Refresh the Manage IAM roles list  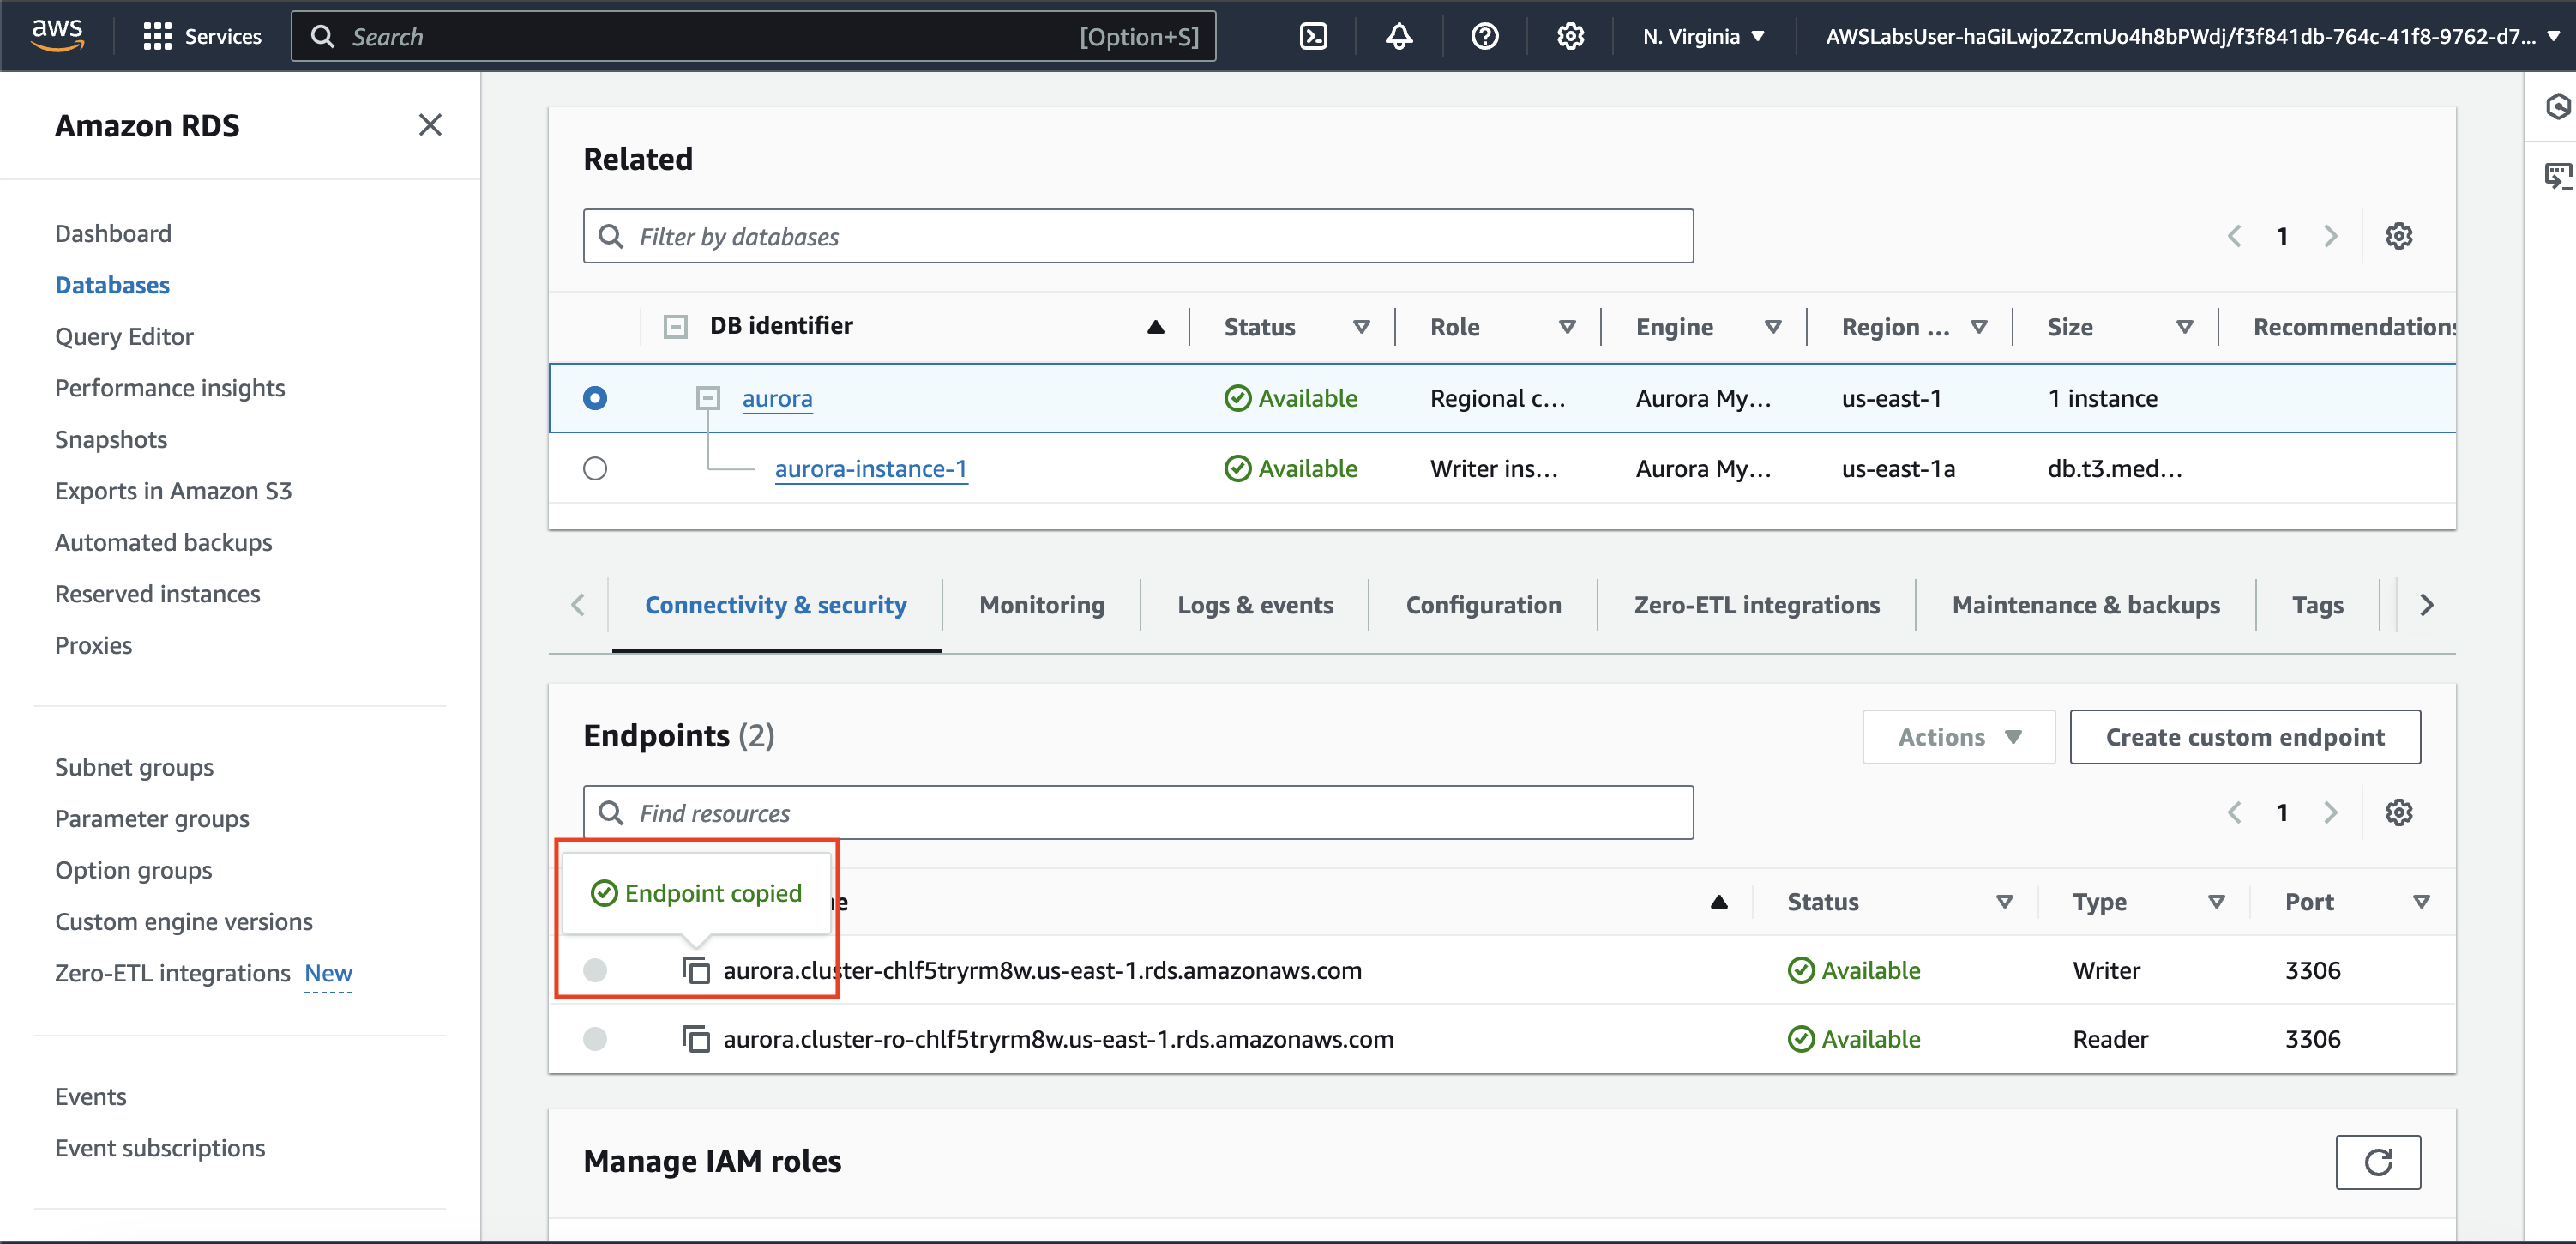coord(2377,1161)
